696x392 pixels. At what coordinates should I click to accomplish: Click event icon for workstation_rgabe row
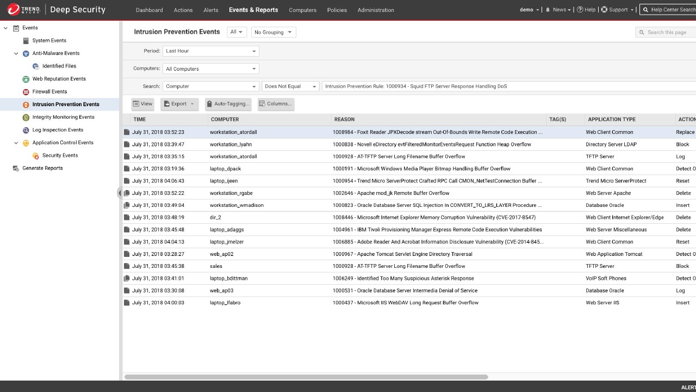coord(127,193)
